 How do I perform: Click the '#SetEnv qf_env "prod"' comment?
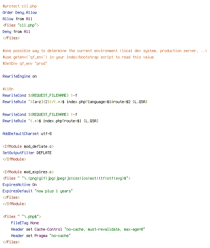(x=25, y=63)
